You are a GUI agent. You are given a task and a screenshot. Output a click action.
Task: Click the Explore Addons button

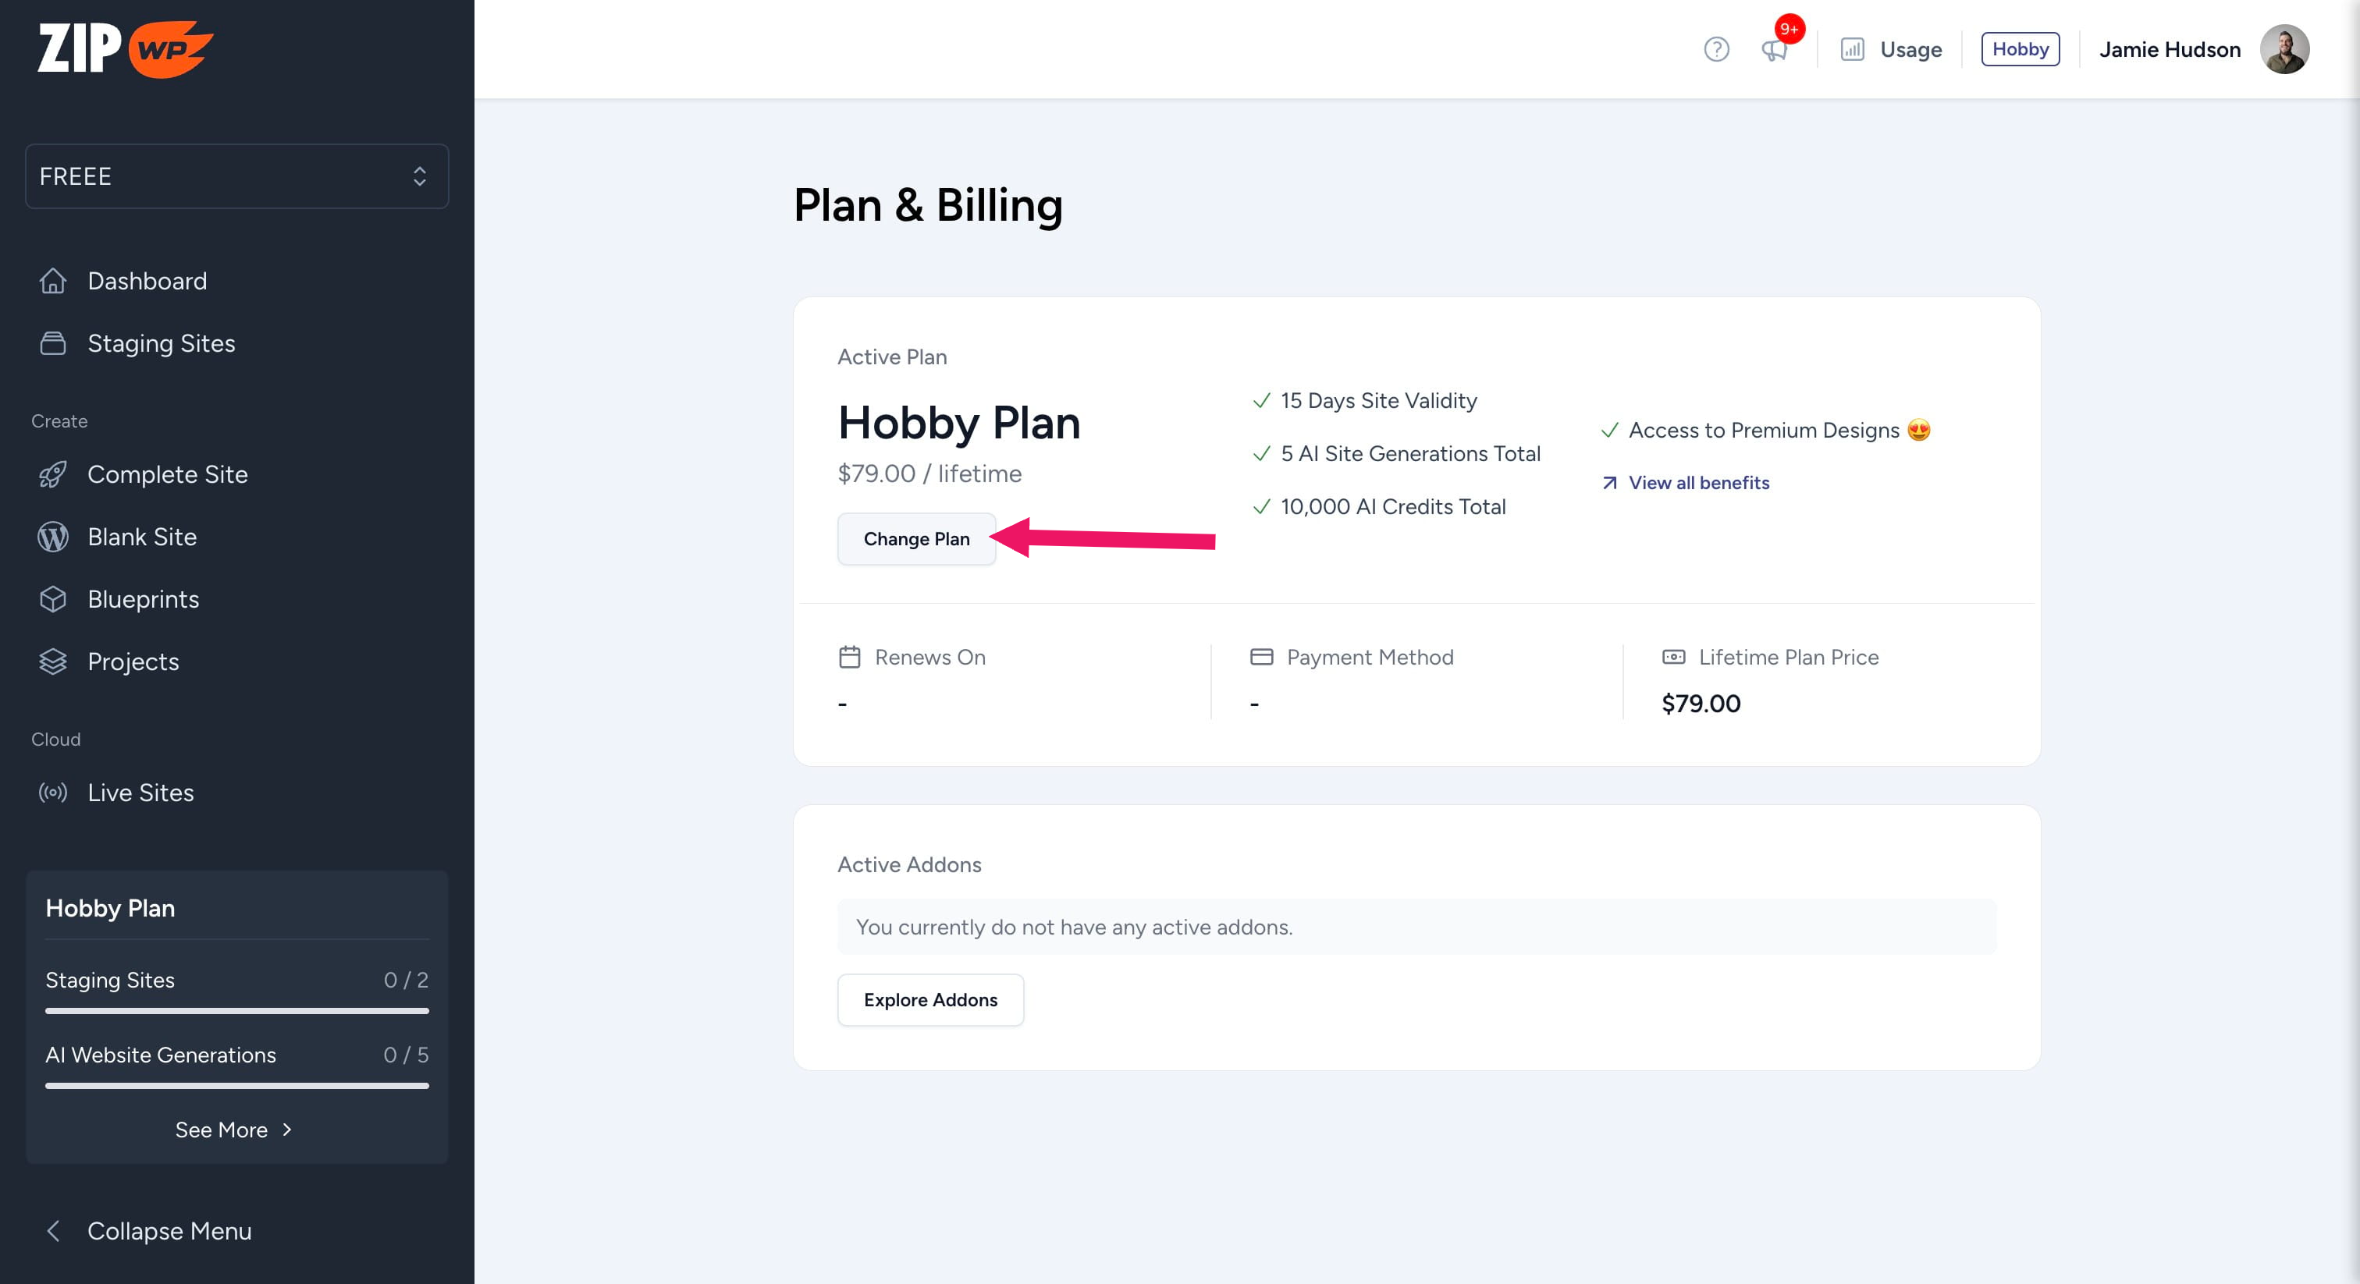pos(930,999)
